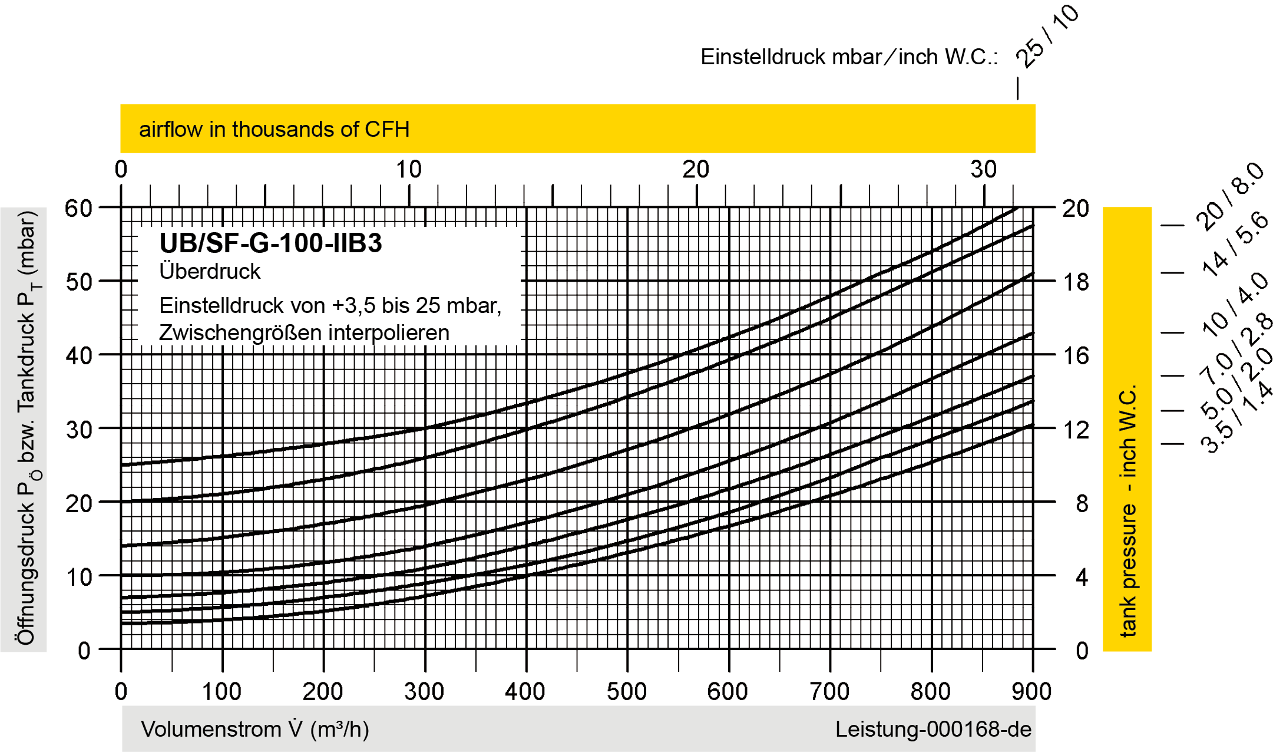Click the Volumenstrom V̇ (m³/h) axis label
Screen dimensions: 1273x752
(x=255, y=730)
